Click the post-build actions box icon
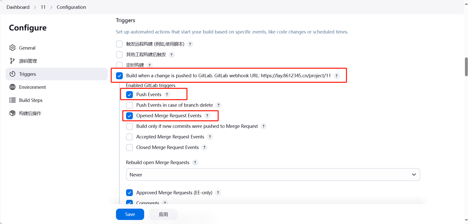 [x=12, y=113]
